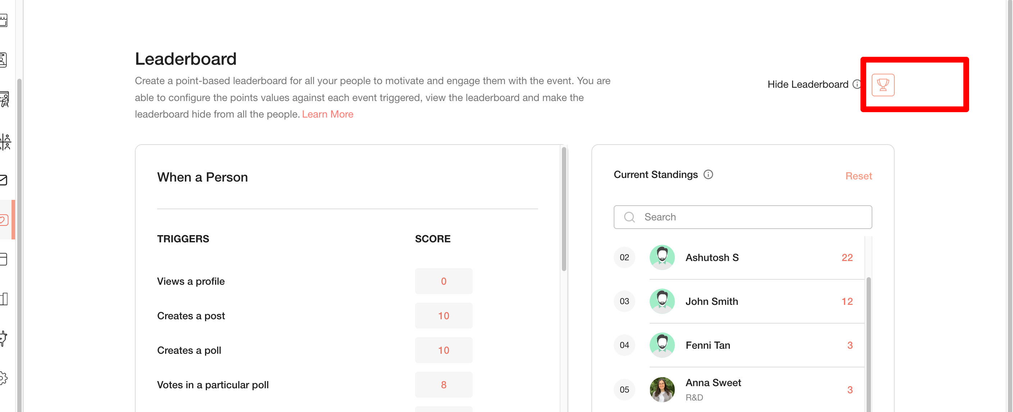Viewport: 1013px width, 412px height.
Task: Click rank badge 03
Action: click(624, 301)
